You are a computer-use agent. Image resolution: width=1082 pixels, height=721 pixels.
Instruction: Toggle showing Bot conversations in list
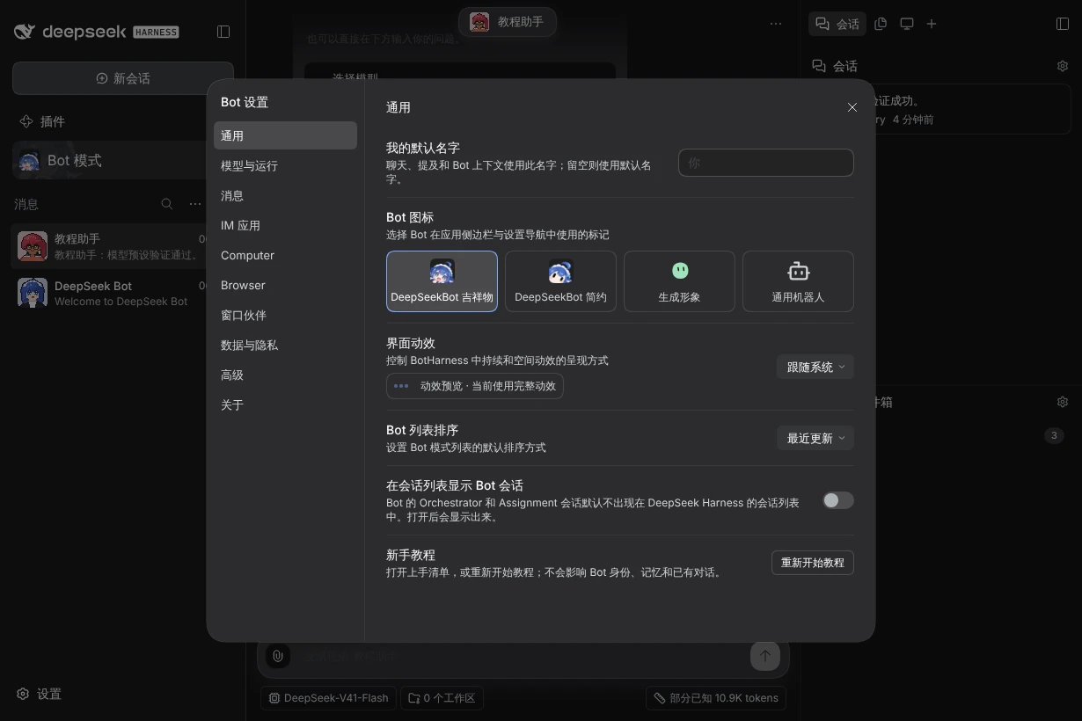pos(837,500)
